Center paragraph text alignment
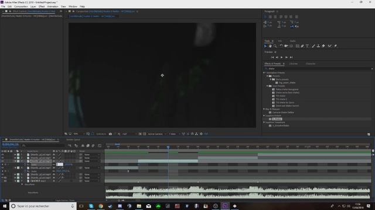 (270, 17)
